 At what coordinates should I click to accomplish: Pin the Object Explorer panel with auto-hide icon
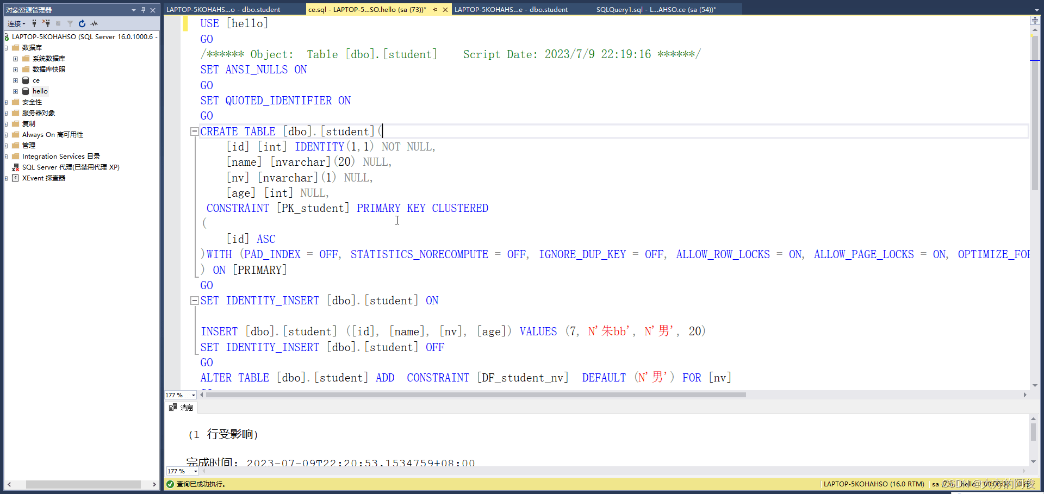point(143,10)
